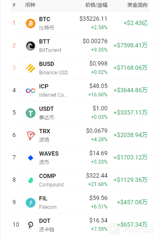The image size is (160, 241).
Task: Click the # rank column header
Action: tap(14, 5)
